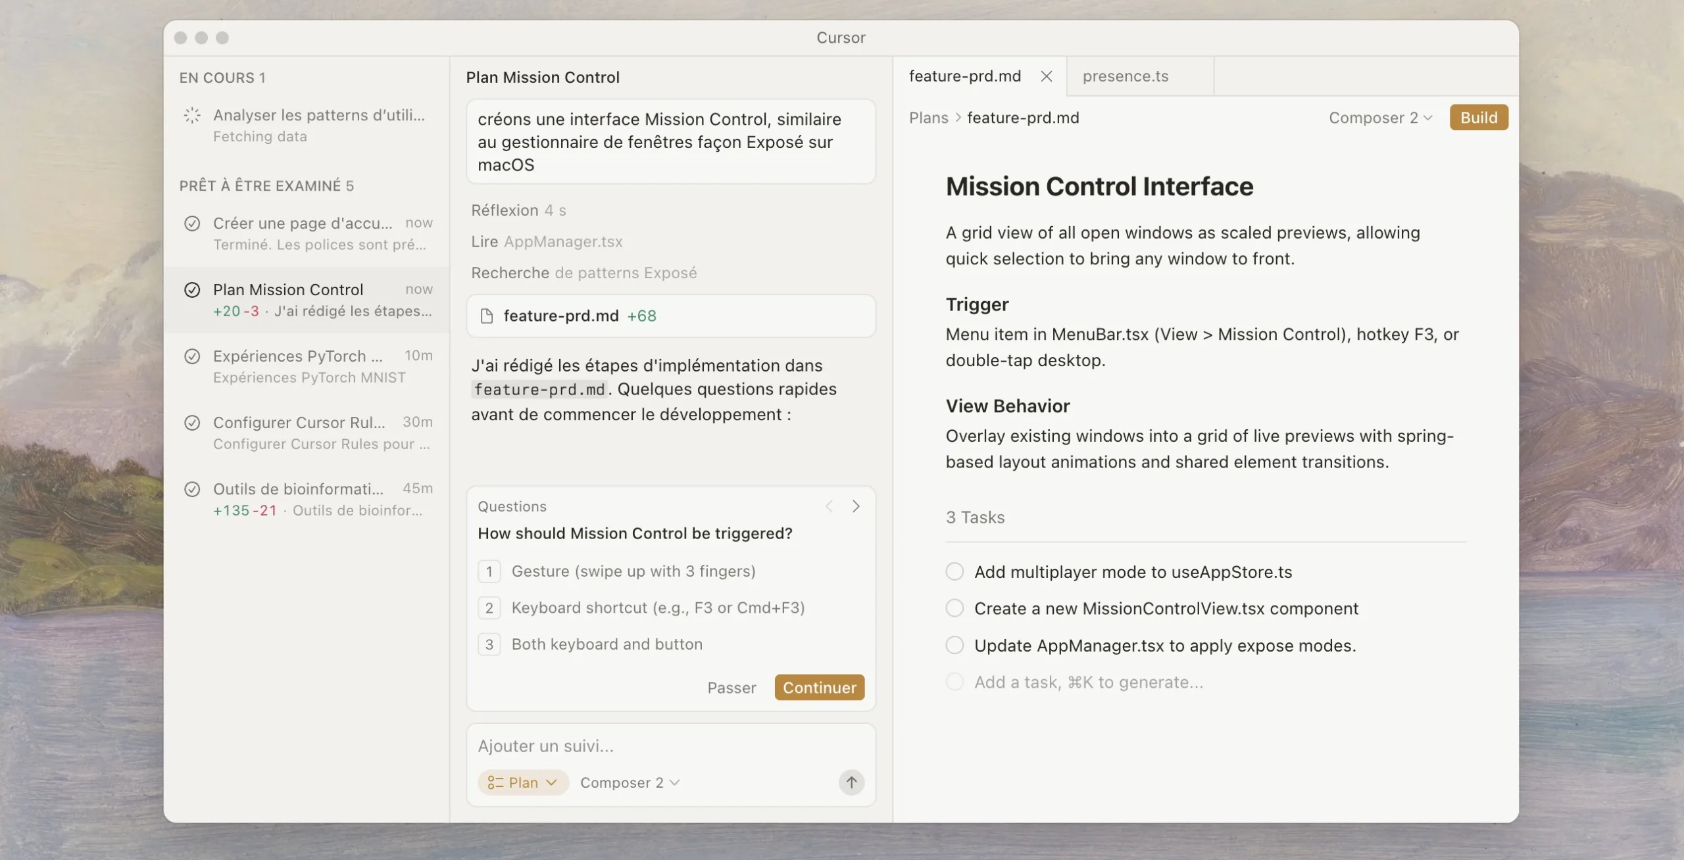This screenshot has width=1684, height=860.
Task: Check Create a new MissionControlView.tsx task
Action: [954, 608]
